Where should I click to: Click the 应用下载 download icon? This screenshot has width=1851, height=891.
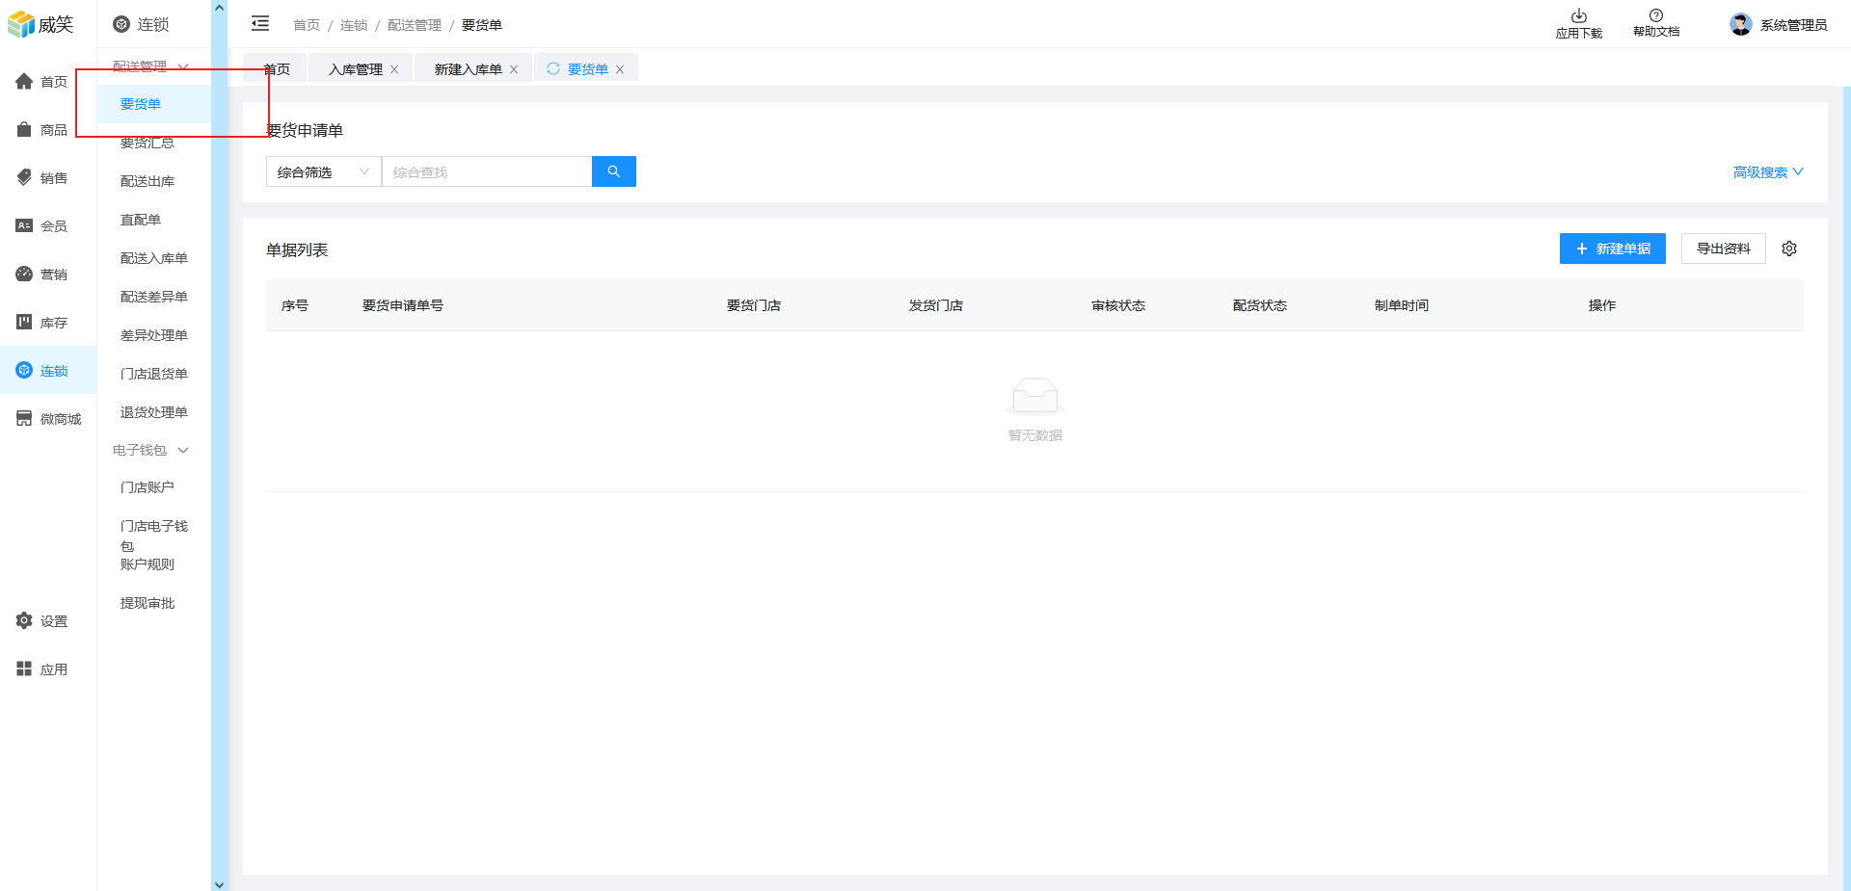[1578, 16]
